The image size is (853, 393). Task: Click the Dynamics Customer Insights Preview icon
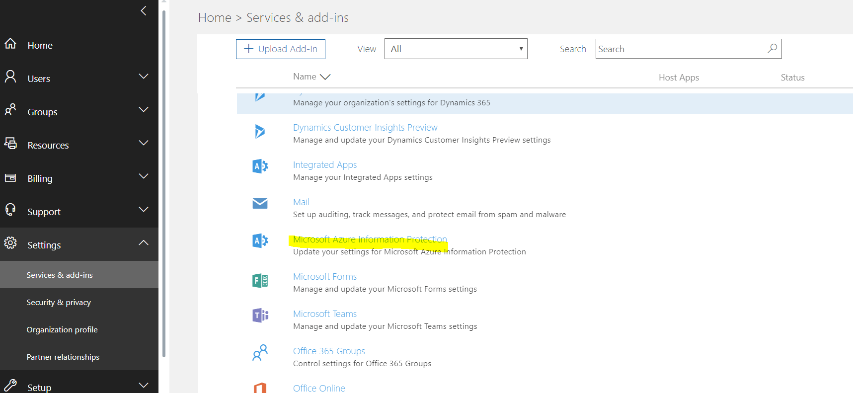click(260, 132)
